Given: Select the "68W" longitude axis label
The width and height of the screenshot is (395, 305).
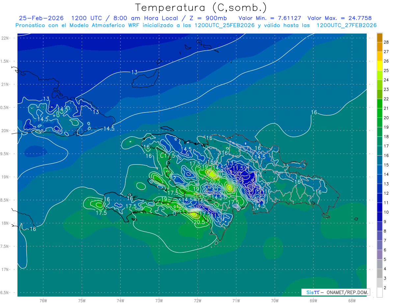Looking at the screenshot, I should pyautogui.click(x=352, y=301).
